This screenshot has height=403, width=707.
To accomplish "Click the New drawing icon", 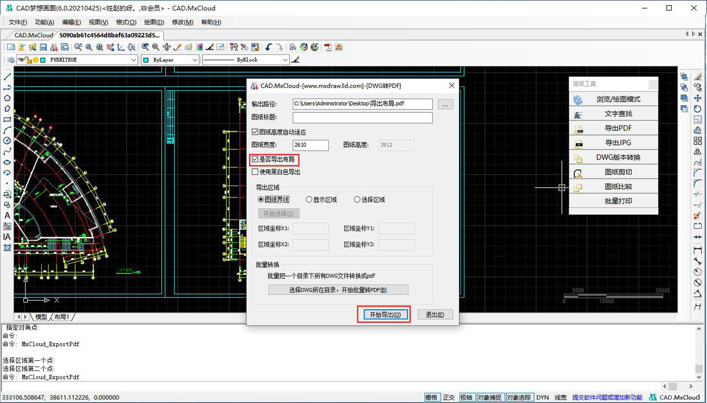I will click(11, 47).
